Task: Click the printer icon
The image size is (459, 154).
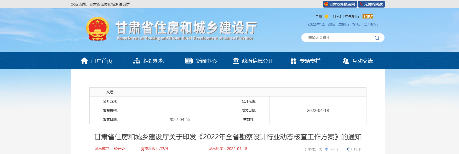Action: [349, 149]
